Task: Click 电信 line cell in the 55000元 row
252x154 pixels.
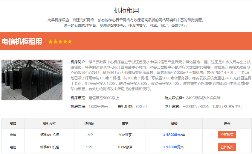Action: coord(13,147)
